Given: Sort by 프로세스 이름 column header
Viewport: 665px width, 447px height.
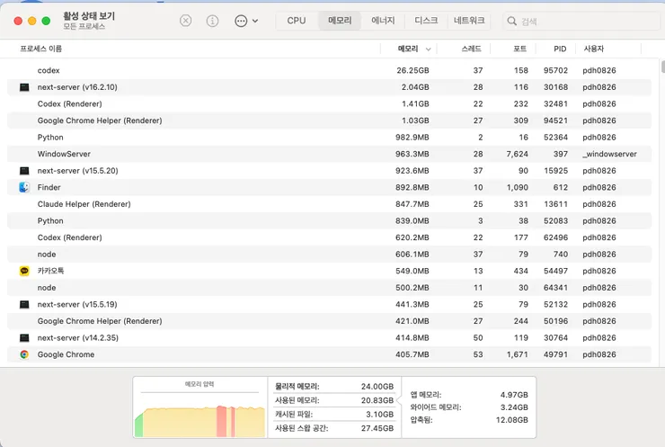Looking at the screenshot, I should pos(41,49).
